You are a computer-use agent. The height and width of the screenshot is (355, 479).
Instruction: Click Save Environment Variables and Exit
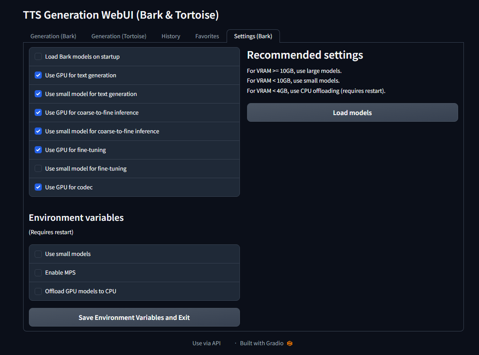point(134,317)
